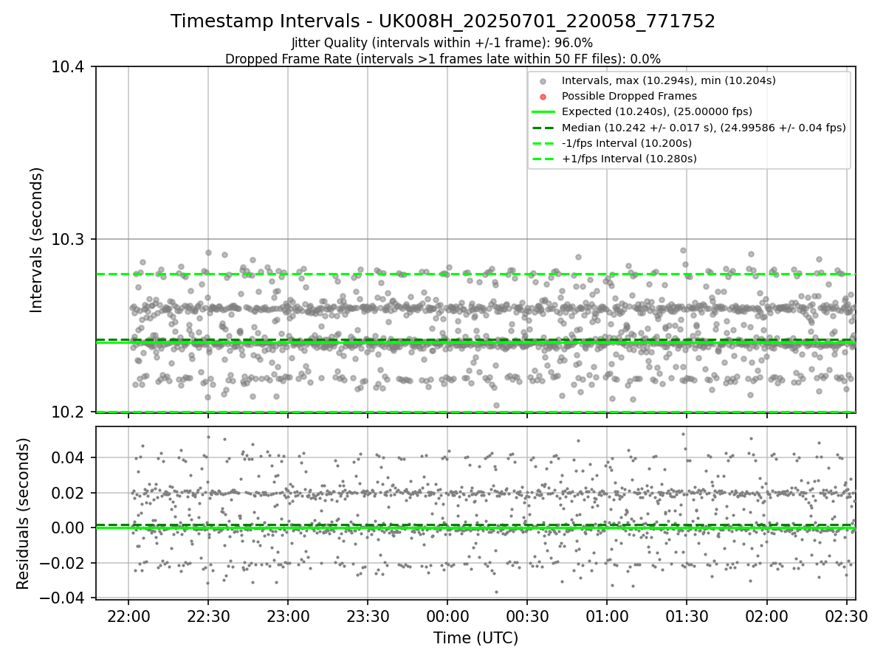Click the 'Time (UTC)' x-axis label
This screenshot has width=886, height=664.
[x=475, y=637]
